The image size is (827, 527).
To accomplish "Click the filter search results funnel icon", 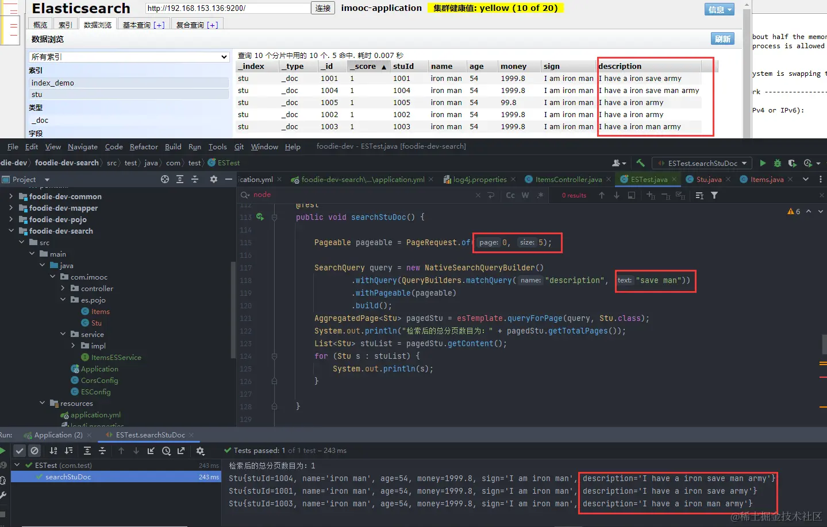I will (x=714, y=196).
